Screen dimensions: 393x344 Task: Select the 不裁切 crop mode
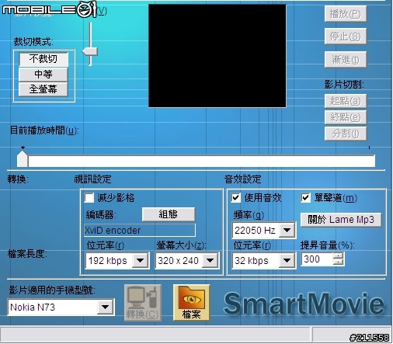click(43, 59)
